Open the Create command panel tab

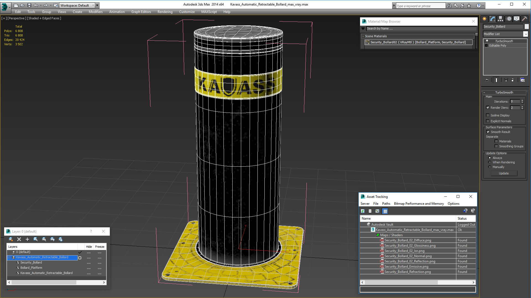[x=485, y=19]
